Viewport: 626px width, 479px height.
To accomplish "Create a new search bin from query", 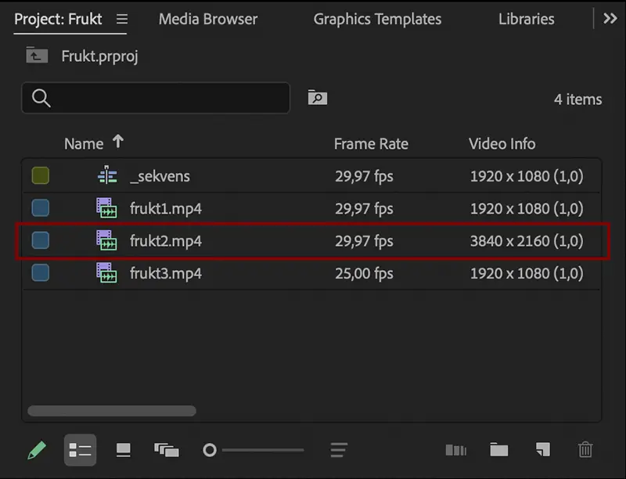I will [x=318, y=97].
